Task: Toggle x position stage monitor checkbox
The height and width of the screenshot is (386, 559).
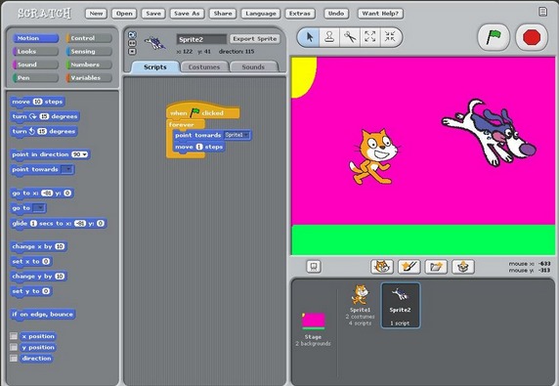Action: pos(14,336)
